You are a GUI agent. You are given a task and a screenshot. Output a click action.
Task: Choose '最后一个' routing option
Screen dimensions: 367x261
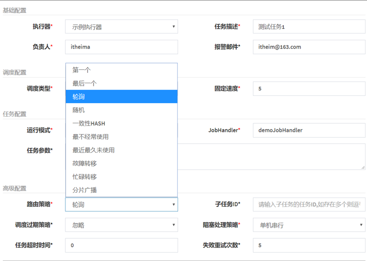pyautogui.click(x=121, y=83)
